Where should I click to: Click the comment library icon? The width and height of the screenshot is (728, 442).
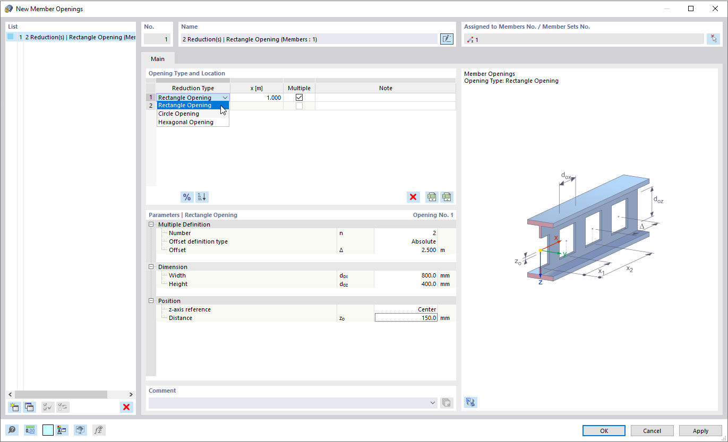tap(447, 403)
